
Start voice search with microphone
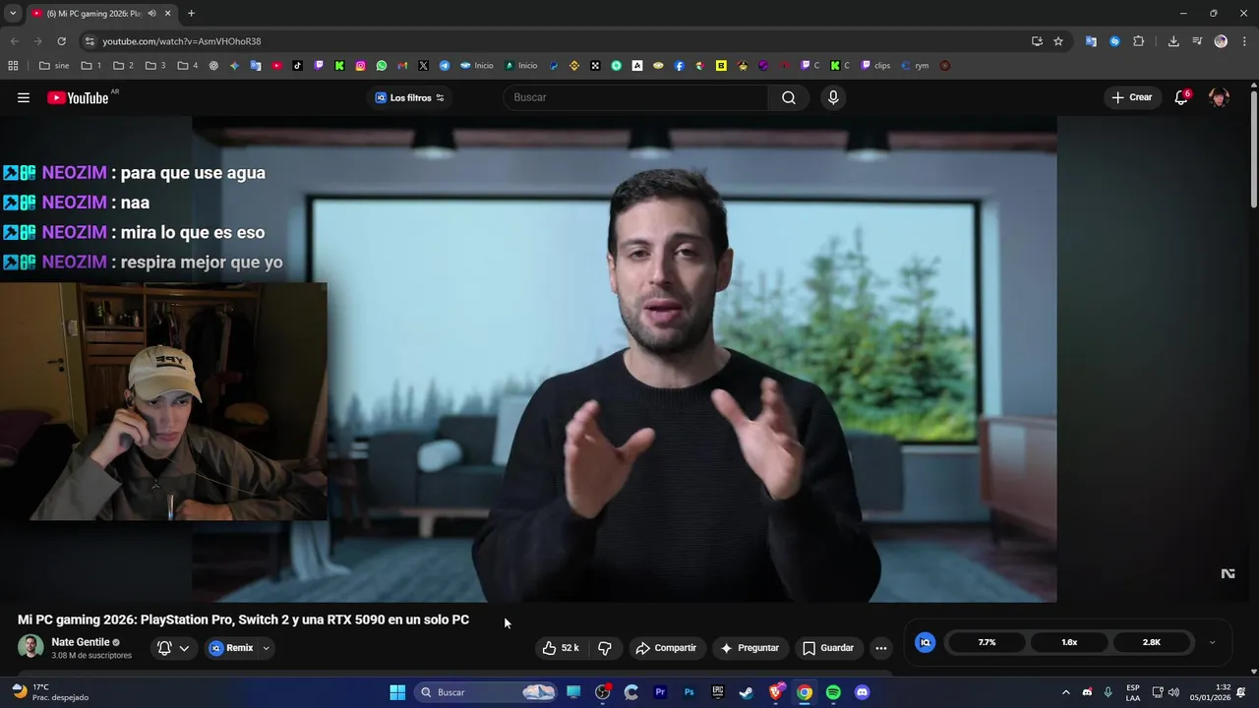tap(833, 97)
